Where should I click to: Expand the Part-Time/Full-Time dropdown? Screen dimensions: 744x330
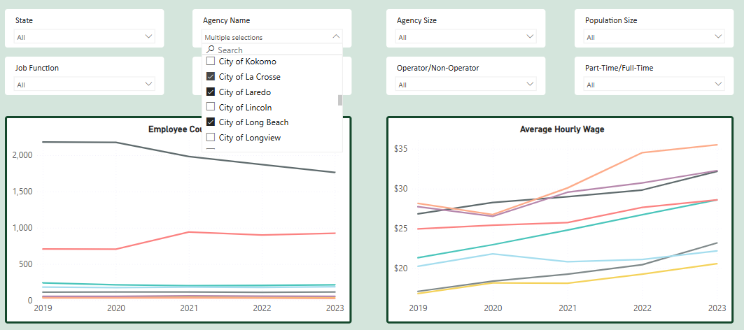coord(718,84)
